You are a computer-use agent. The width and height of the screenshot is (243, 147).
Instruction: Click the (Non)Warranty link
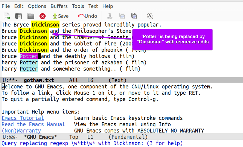click(21, 131)
